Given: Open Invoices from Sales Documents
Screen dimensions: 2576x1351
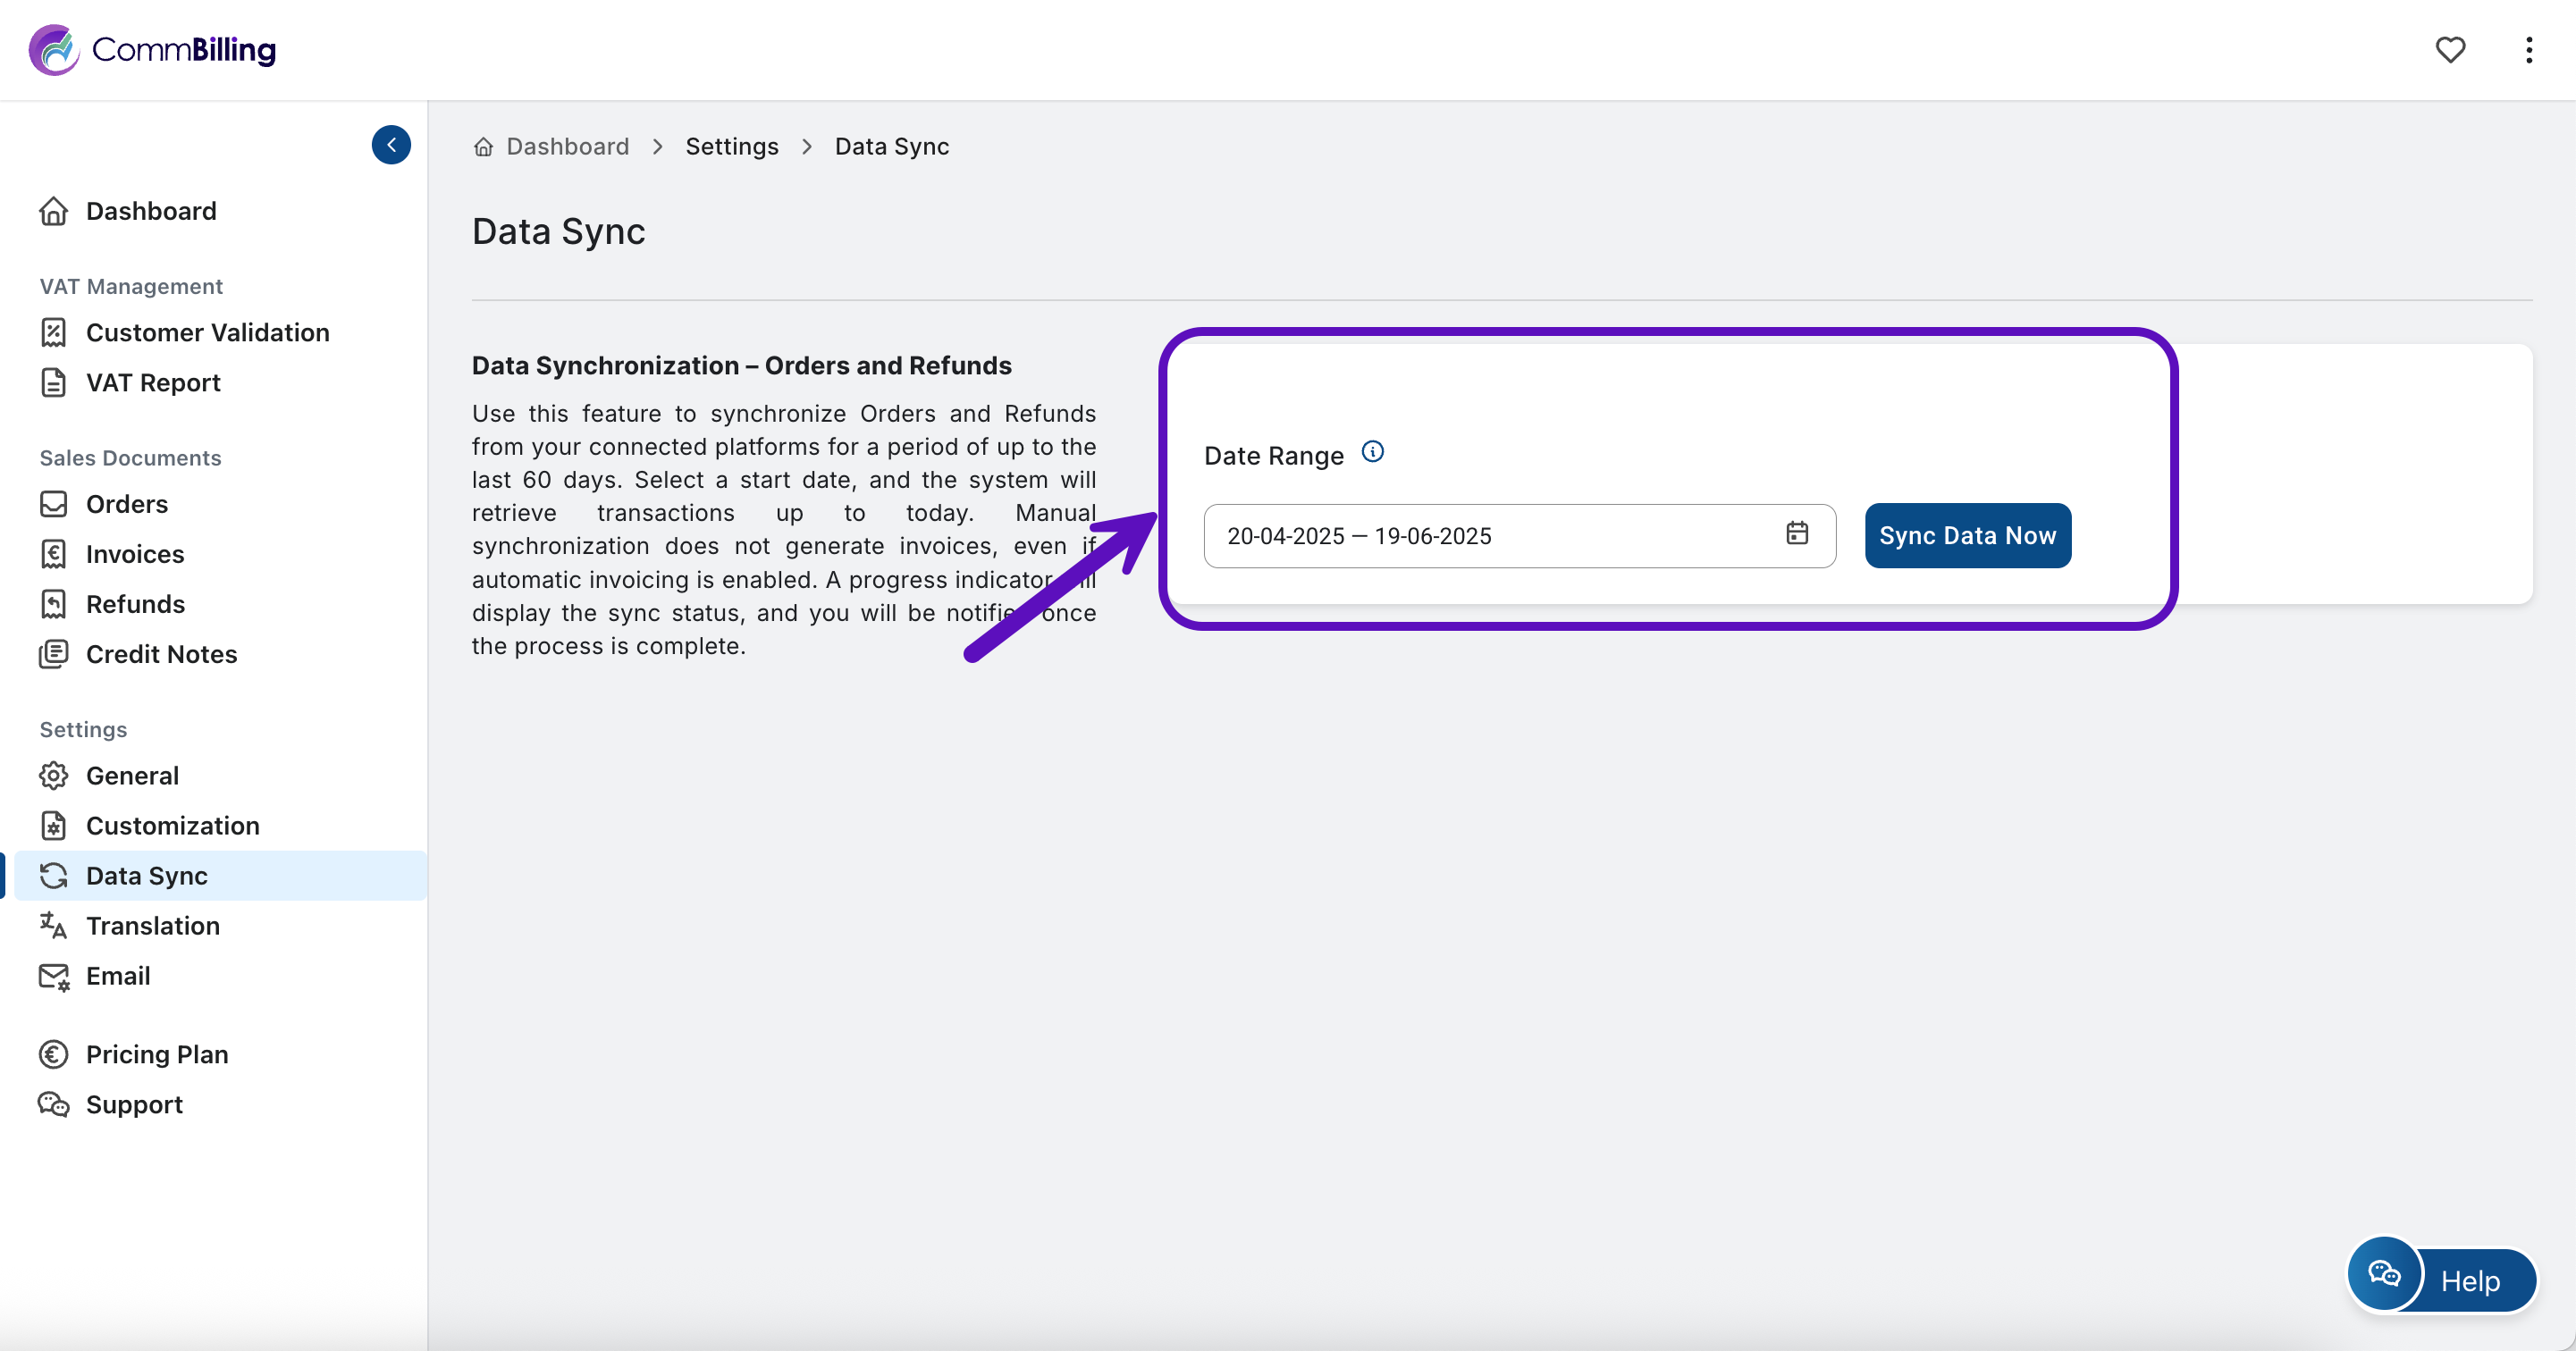Looking at the screenshot, I should (x=135, y=554).
